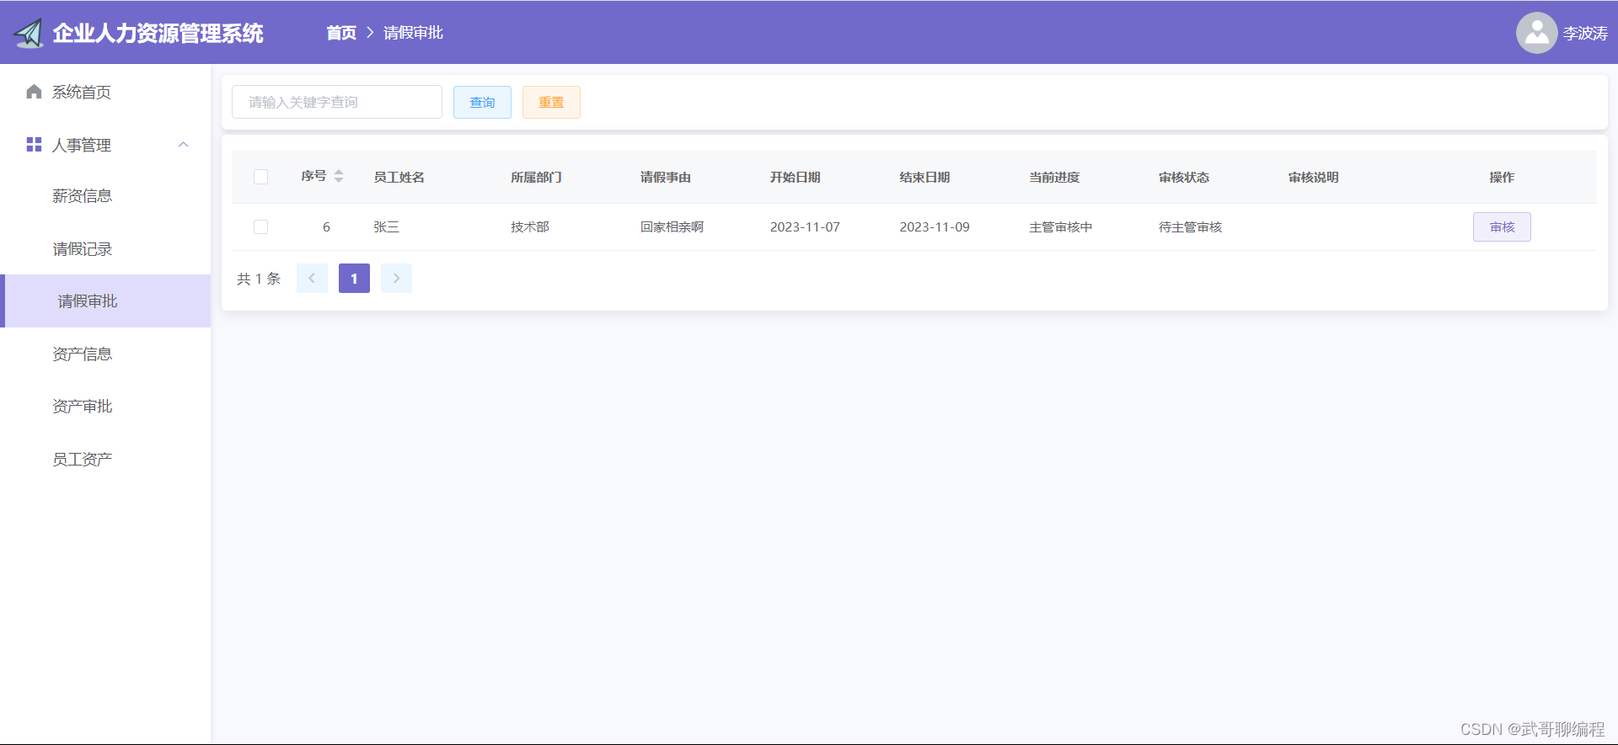Image resolution: width=1618 pixels, height=745 pixels.
Task: Open 员工资产 menu item
Action: pyautogui.click(x=105, y=460)
